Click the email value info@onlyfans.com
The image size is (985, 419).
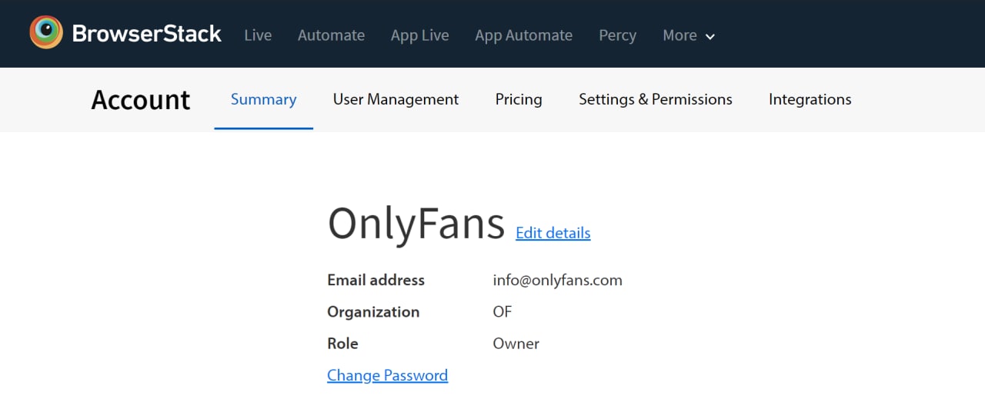click(557, 280)
